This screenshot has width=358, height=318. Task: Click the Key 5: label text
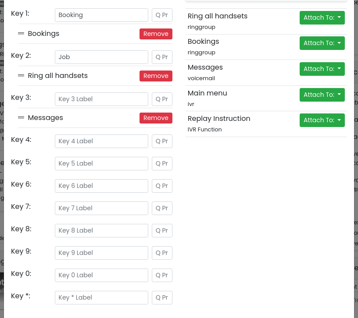[x=21, y=162]
